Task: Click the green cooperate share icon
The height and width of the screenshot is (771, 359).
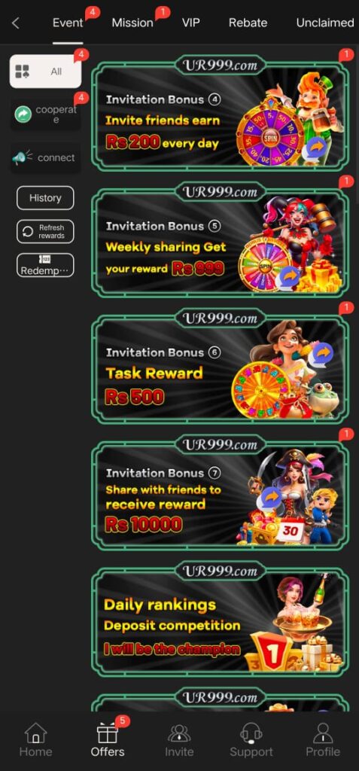Action: click(x=23, y=114)
